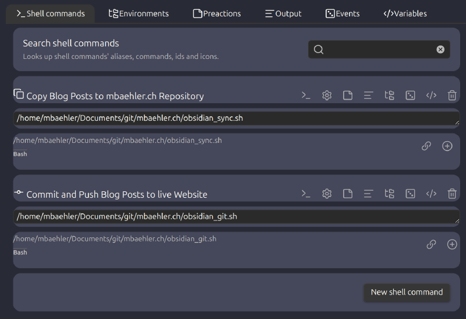Switch to the Environments tab
Screen dimensions: 466x319
[139, 13]
